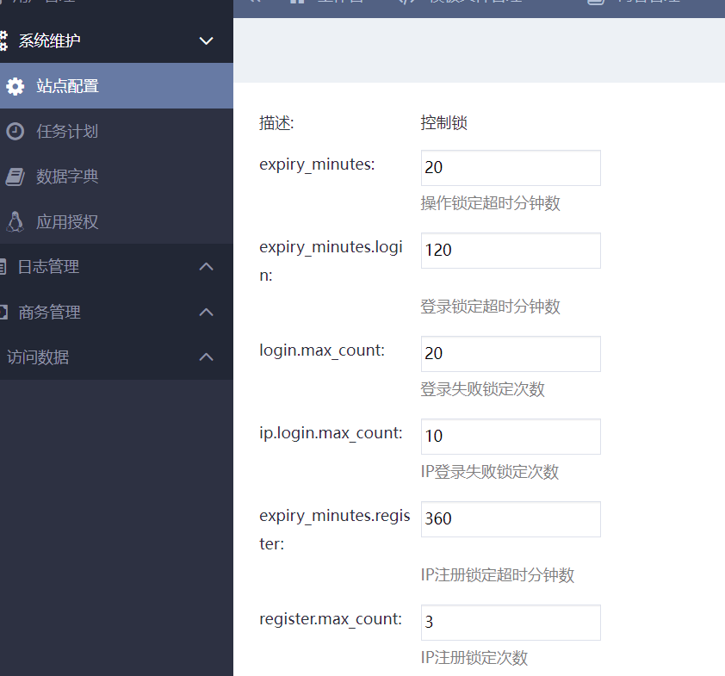Viewport: 725px width, 676px height.
Task: Focus the expiry_minutes.register field showing 360
Action: (x=510, y=519)
